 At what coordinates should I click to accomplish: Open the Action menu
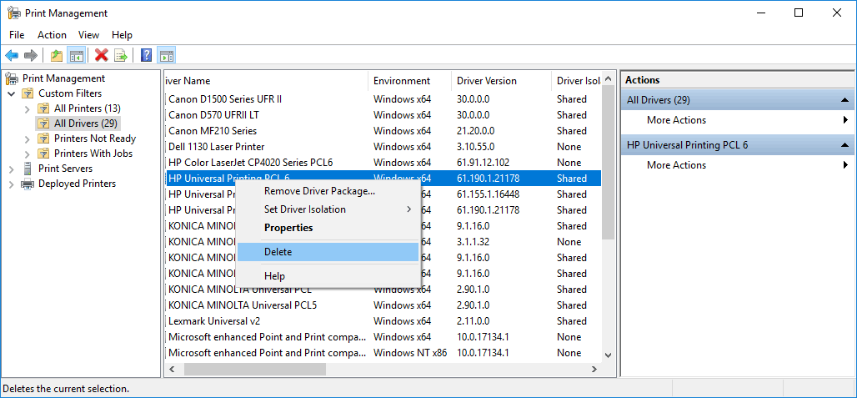coord(52,35)
